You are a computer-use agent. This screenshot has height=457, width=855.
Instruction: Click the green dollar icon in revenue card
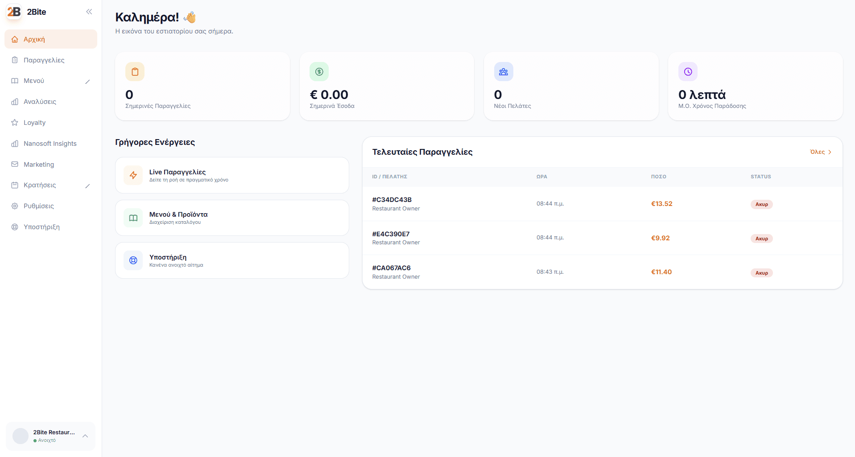(x=319, y=71)
